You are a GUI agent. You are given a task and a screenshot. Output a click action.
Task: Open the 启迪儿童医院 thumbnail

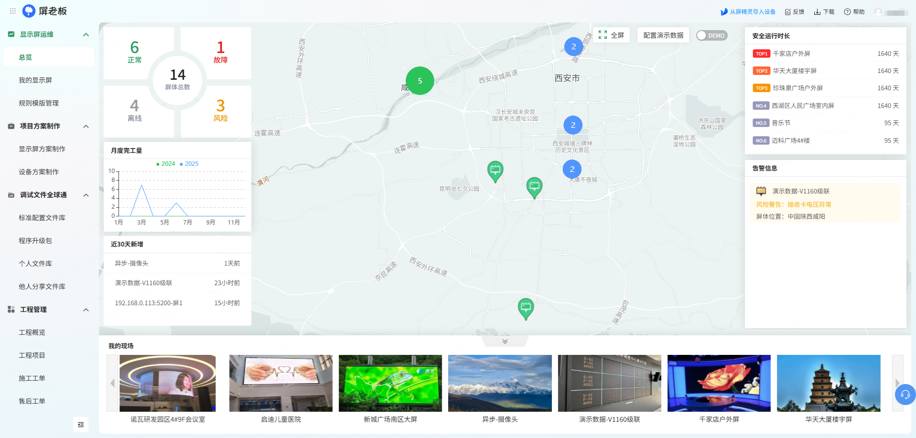(281, 383)
